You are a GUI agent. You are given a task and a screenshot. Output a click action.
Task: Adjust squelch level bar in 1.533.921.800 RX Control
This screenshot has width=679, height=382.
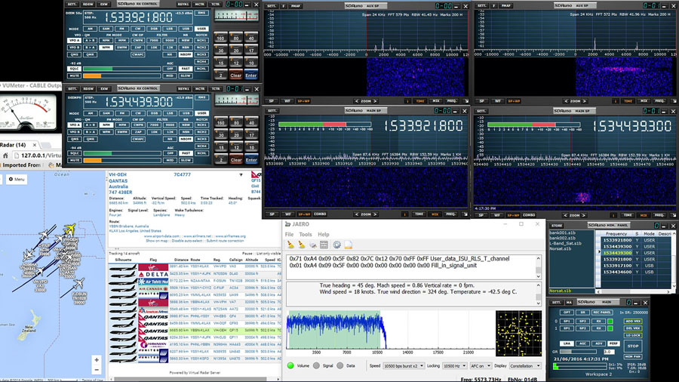tap(124, 69)
